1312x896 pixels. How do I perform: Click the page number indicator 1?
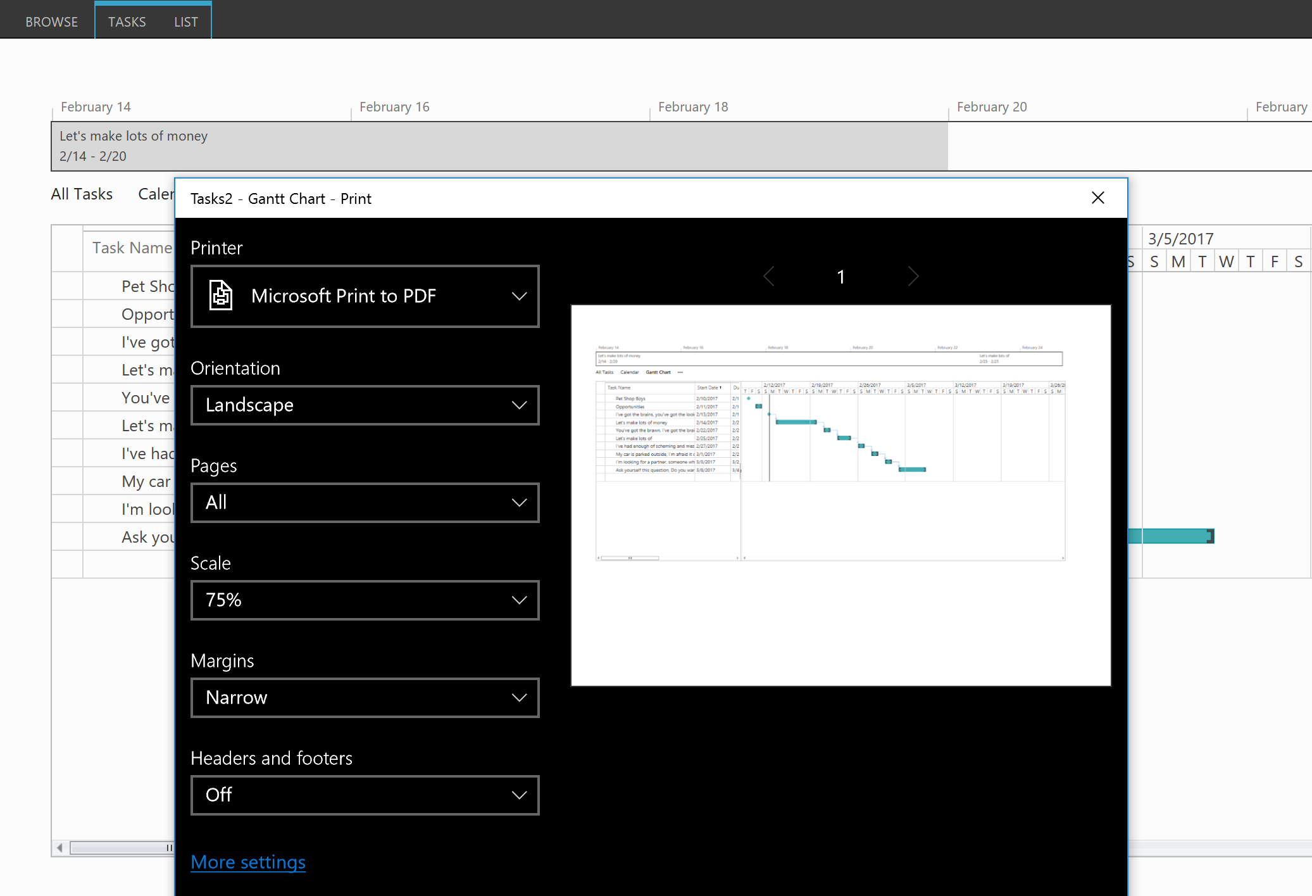[840, 276]
